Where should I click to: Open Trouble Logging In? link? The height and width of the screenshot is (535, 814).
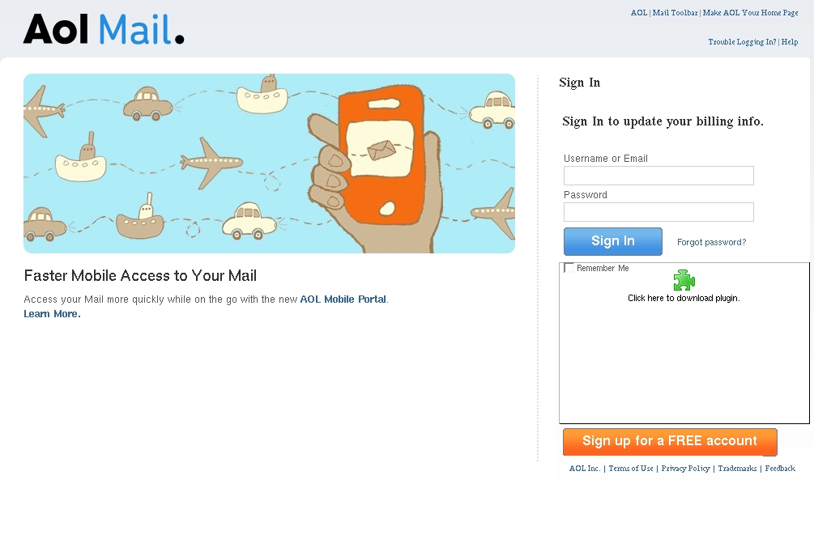[x=743, y=41]
